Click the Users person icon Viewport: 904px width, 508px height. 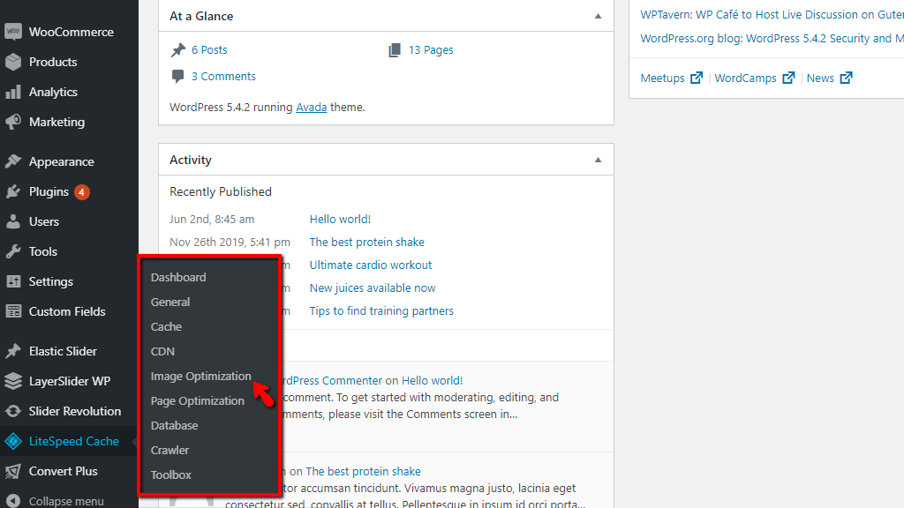tap(13, 221)
